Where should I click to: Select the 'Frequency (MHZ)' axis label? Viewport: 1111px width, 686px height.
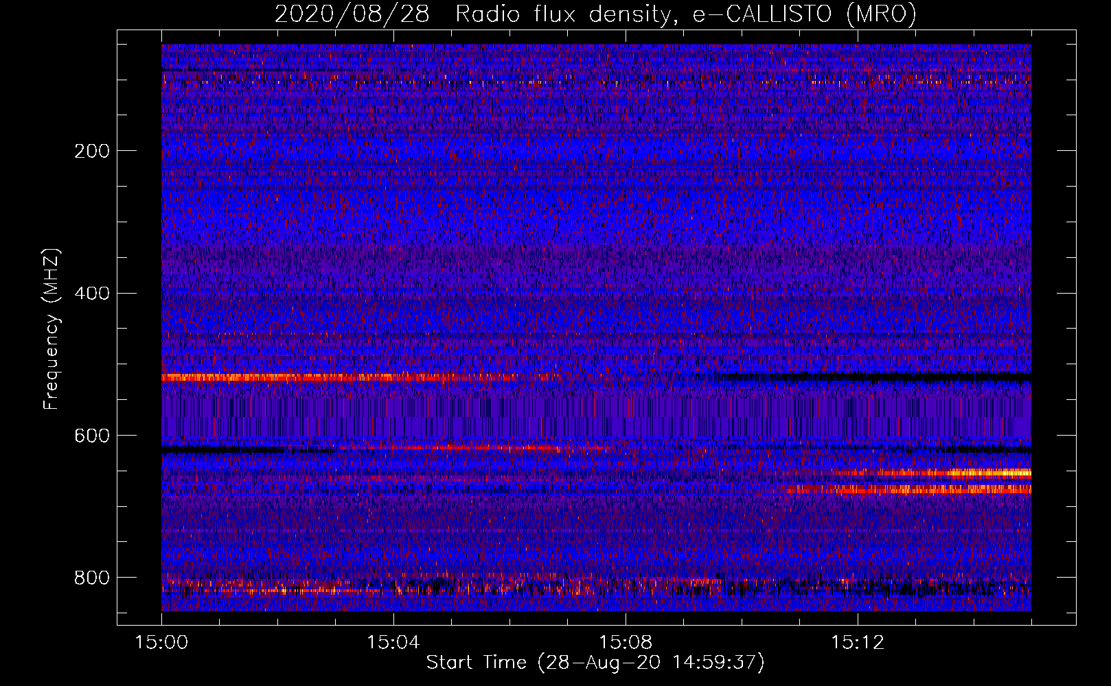(51, 329)
